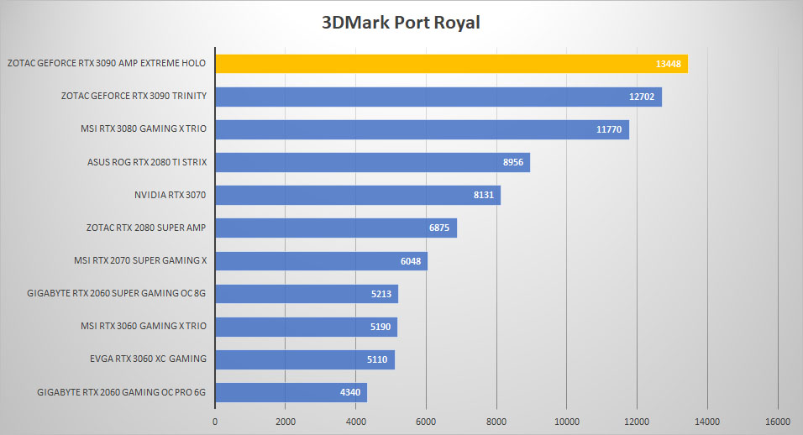Image resolution: width=803 pixels, height=435 pixels.
Task: Click the axis label 0
Action: (x=214, y=422)
